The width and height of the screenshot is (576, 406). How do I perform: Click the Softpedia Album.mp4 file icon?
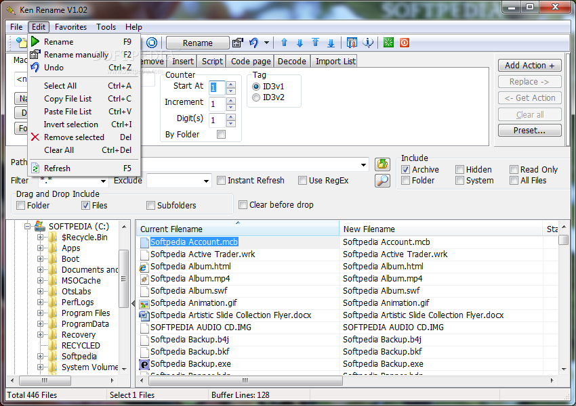point(144,279)
